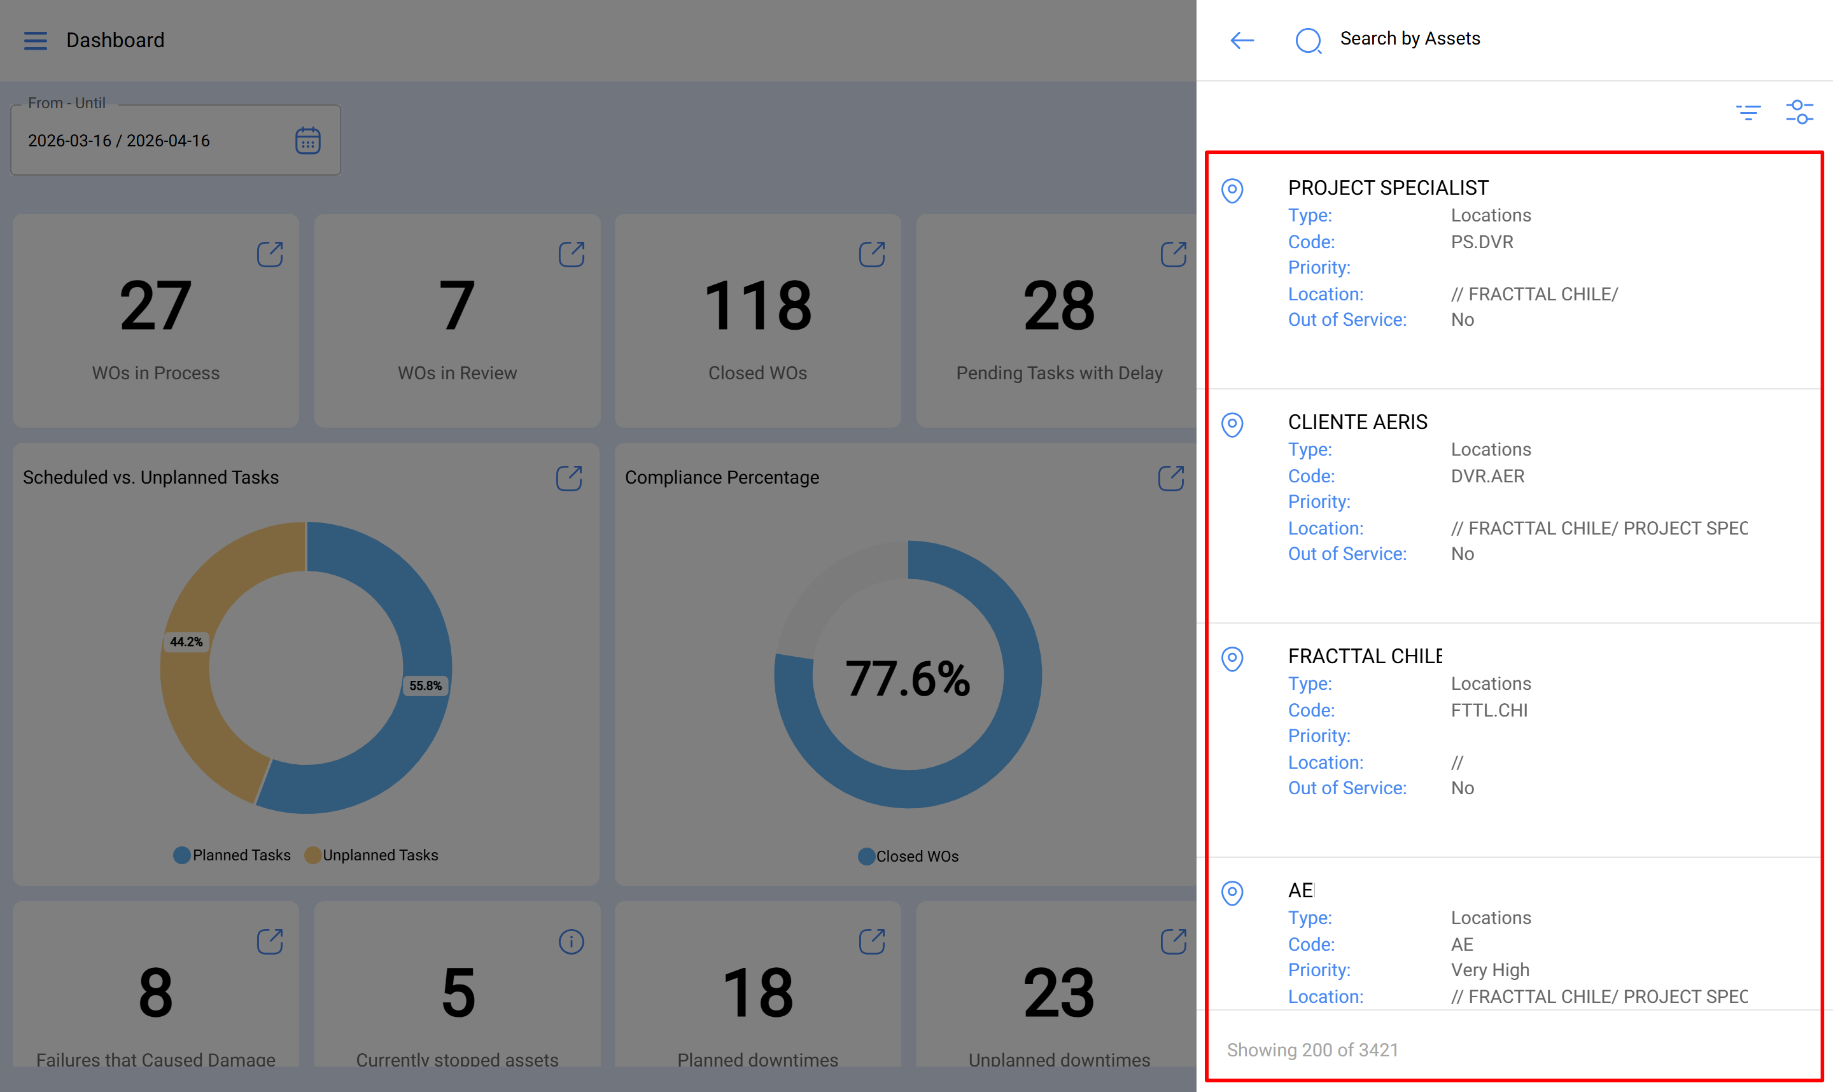Viewport: 1833px width, 1092px height.
Task: Select PROJECT SPECIALIST location entry
Action: click(1388, 188)
